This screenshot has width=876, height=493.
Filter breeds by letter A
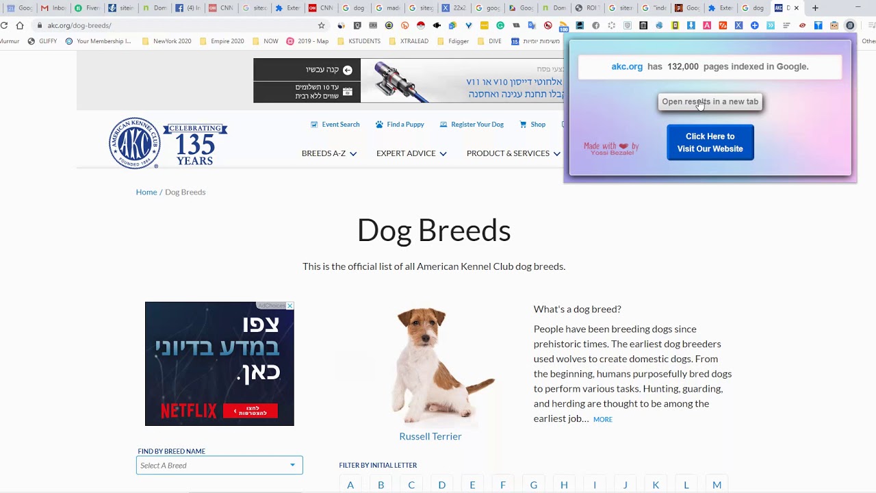(x=350, y=485)
